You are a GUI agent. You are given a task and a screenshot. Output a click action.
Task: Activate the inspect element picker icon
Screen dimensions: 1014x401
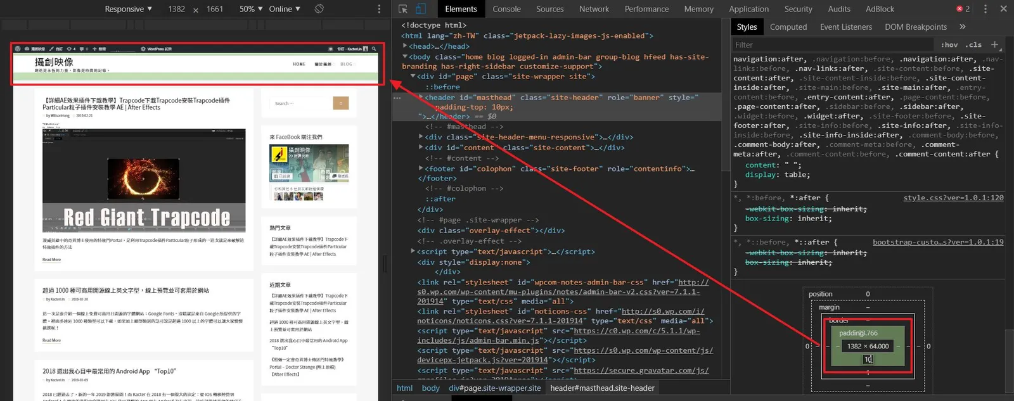[402, 9]
